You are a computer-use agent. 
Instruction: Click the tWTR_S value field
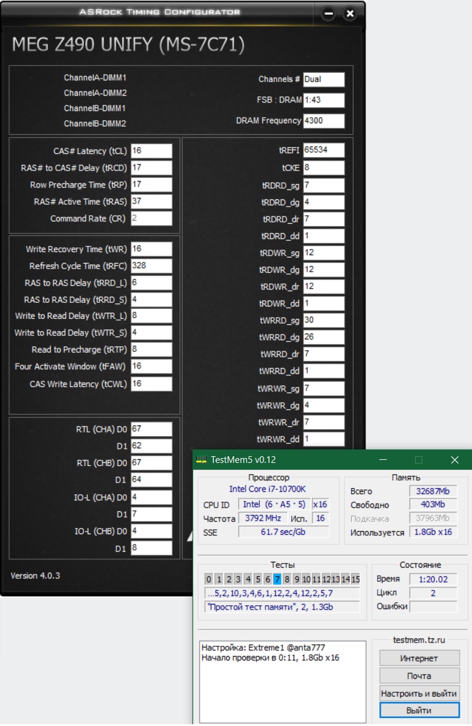point(151,332)
